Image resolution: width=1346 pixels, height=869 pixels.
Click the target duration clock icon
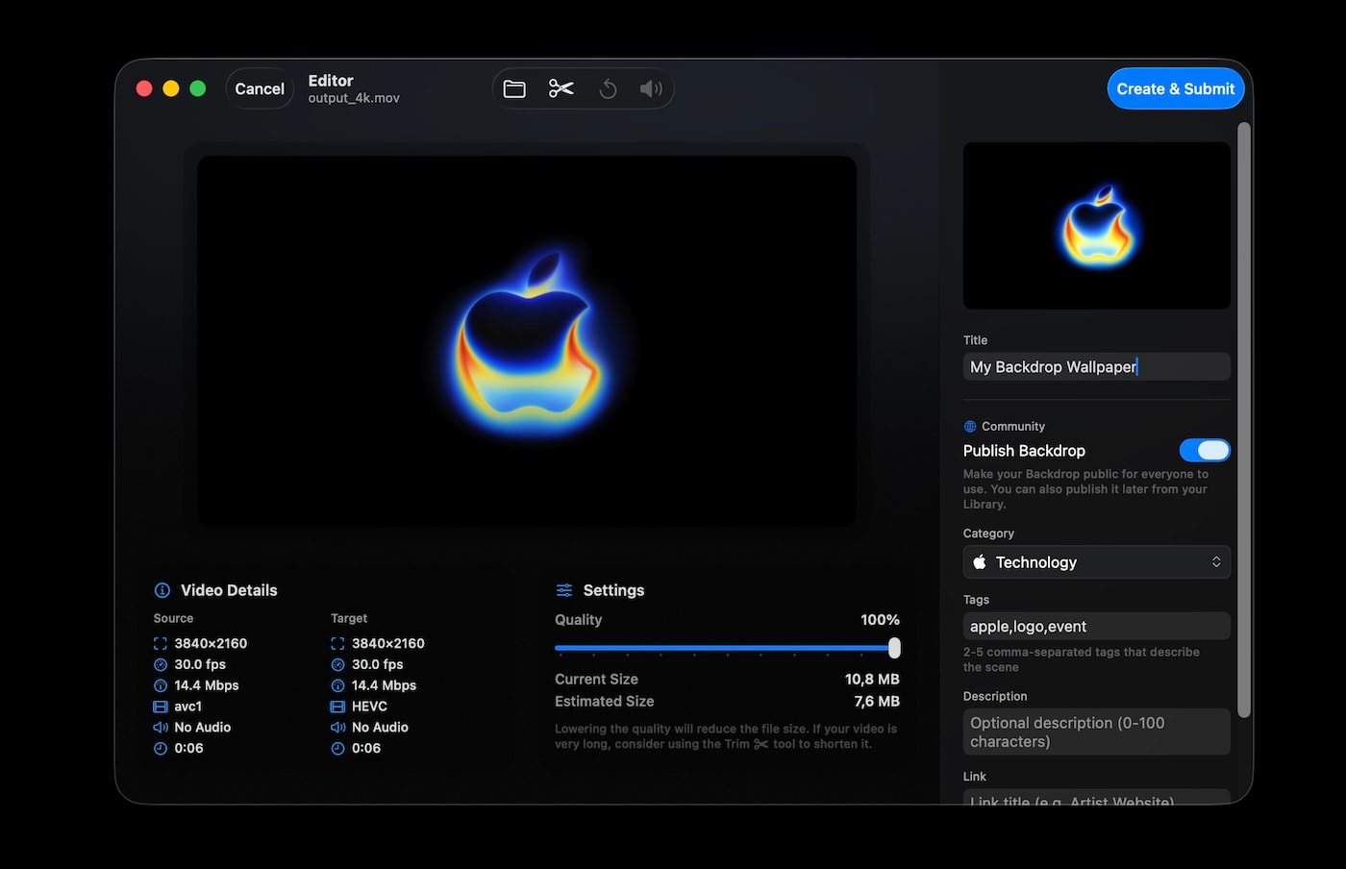[337, 749]
